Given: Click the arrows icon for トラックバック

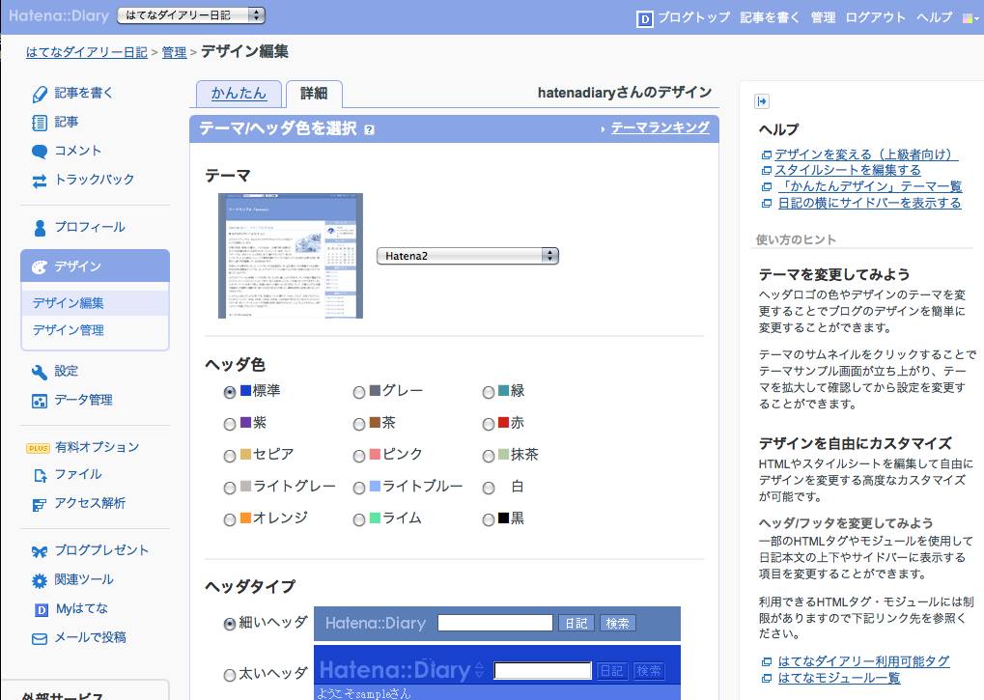Looking at the screenshot, I should click(39, 181).
